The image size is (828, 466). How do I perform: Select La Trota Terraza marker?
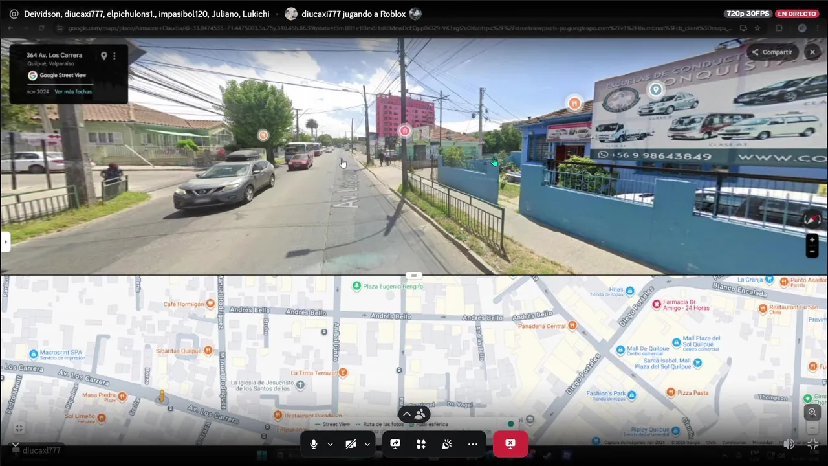coord(343,372)
